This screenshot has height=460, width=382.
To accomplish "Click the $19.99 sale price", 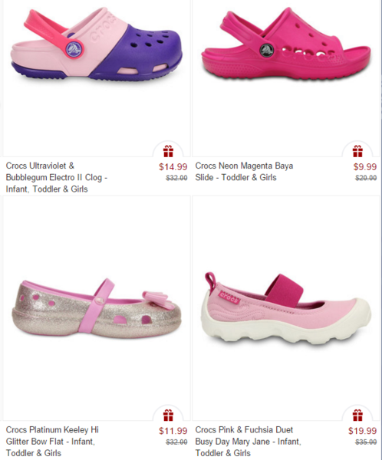I will click(362, 431).
